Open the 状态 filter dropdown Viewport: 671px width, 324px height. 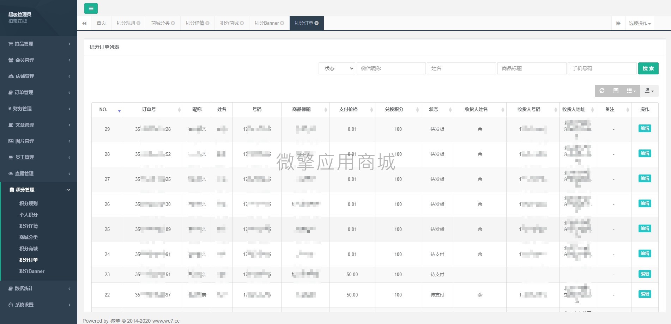tap(337, 68)
